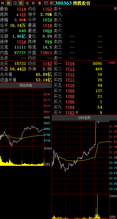This screenshot has width=117, height=219.
Task: Click stock name 博腾股份
Action: coord(81,3)
